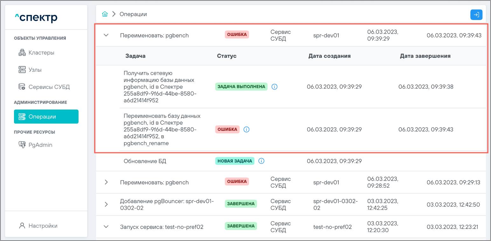
Task: Open the Настройки link
Action: 43,226
